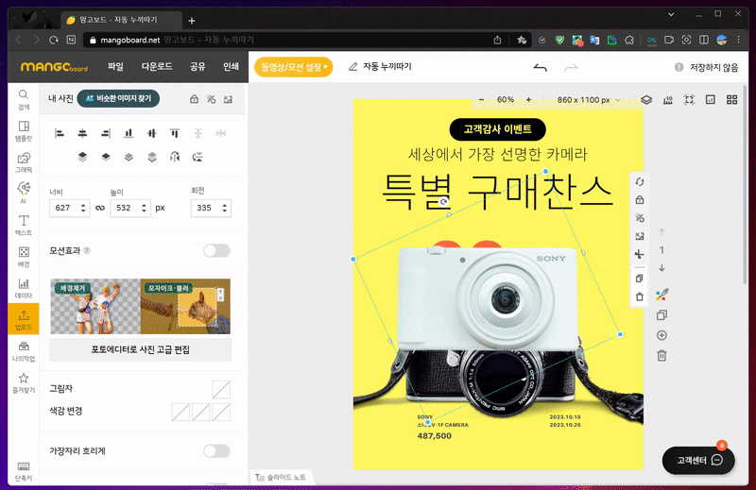The width and height of the screenshot is (756, 490).
Task: Click the fit-to-screen icon above canvas
Action: point(689,100)
